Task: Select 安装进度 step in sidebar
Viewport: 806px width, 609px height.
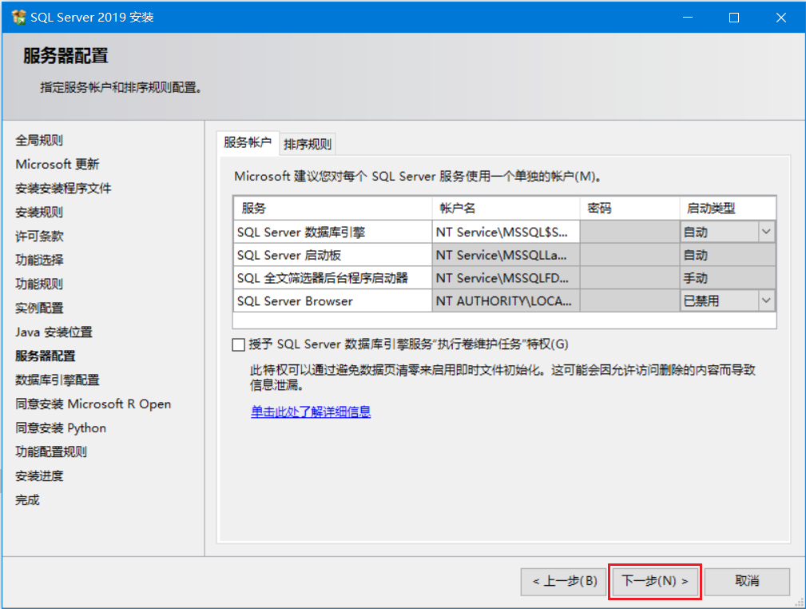Action: (x=39, y=476)
